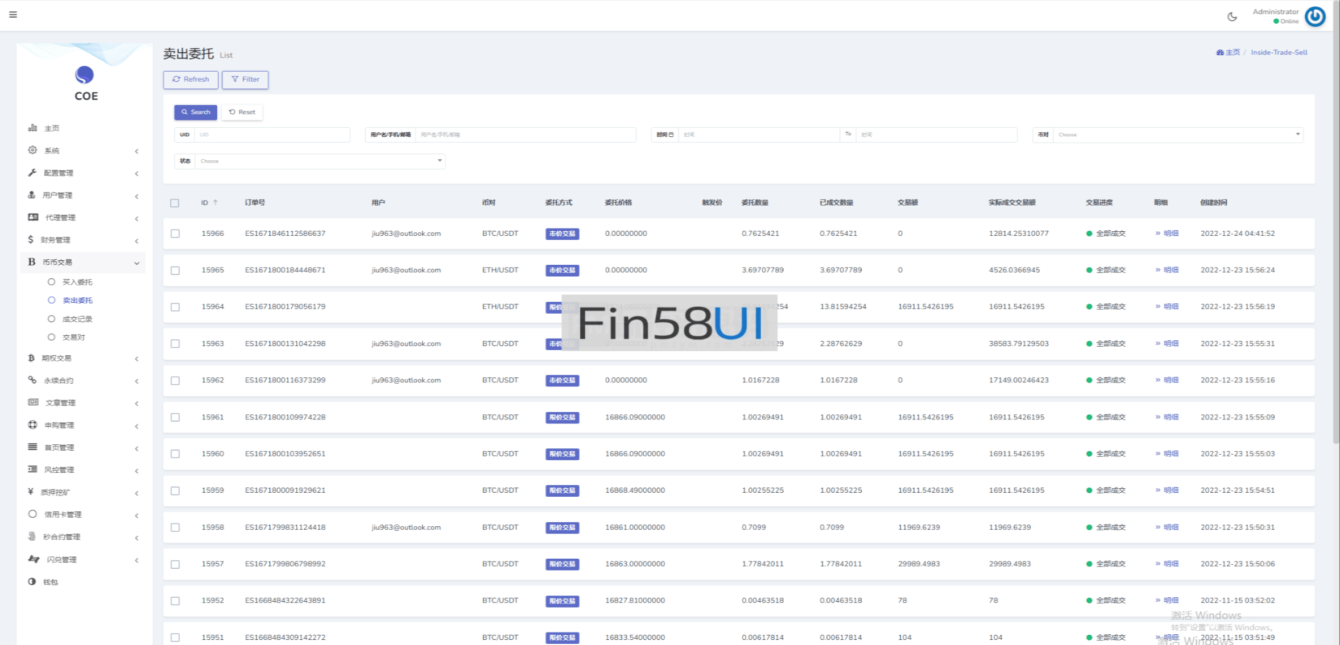This screenshot has height=645, width=1340.
Task: Click the 钱包 wallet icon in sidebar
Action: (32, 581)
